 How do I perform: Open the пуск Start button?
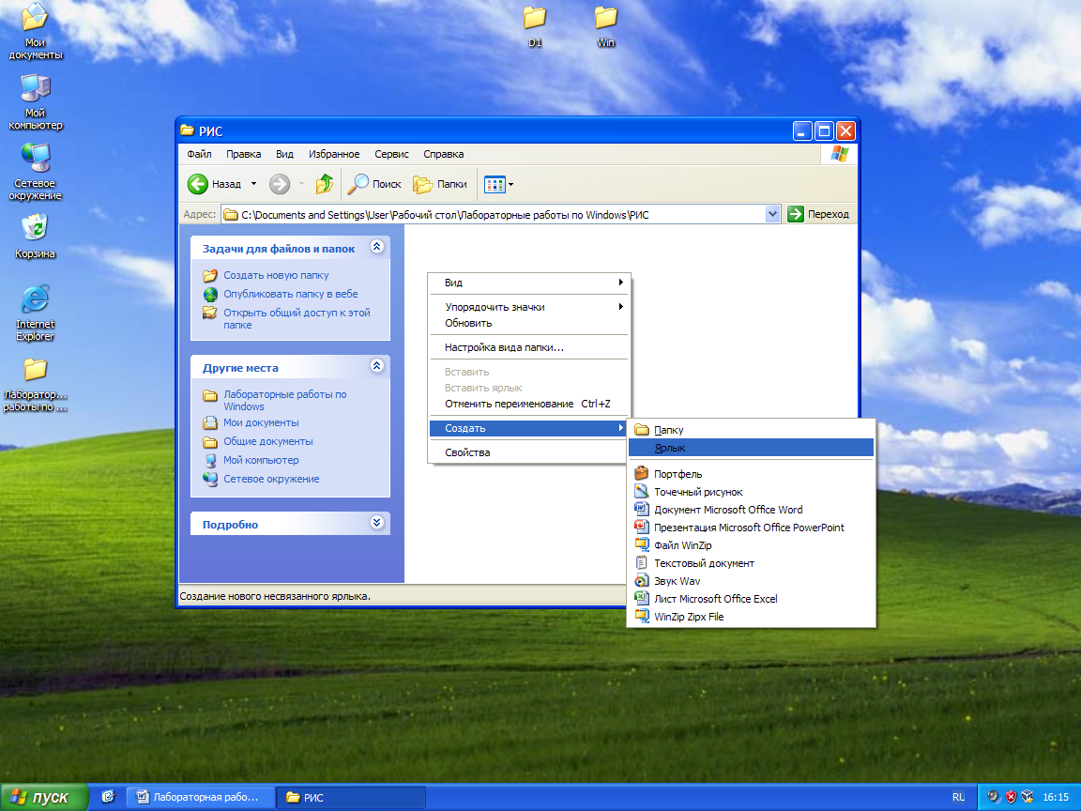[44, 797]
